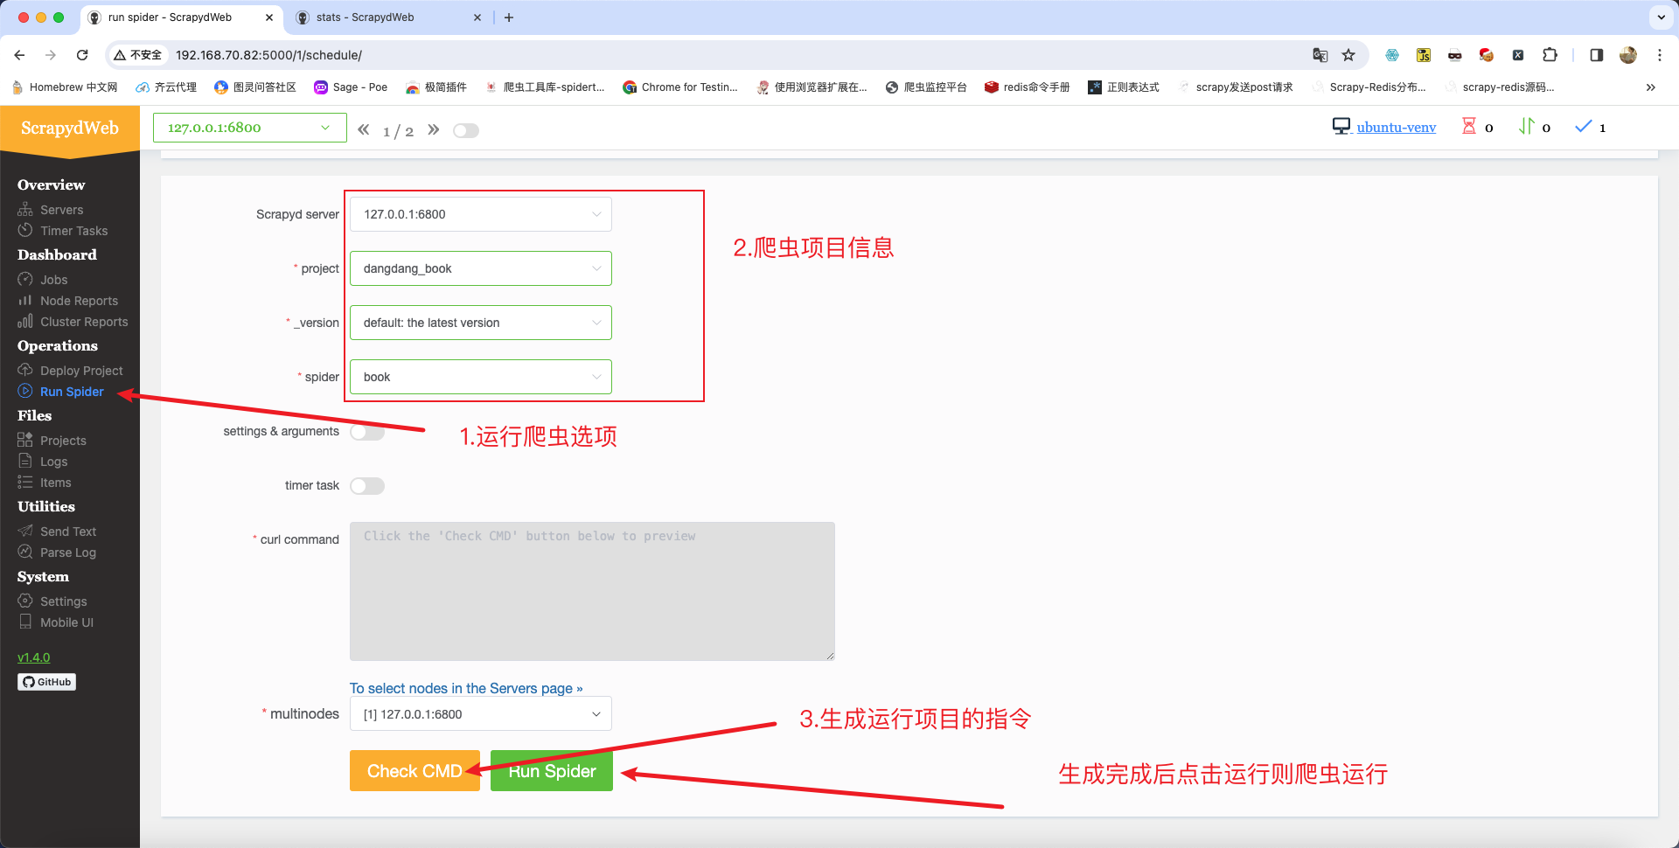Viewport: 1679px width, 848px height.
Task: Click the browser address bar URL
Action: [x=268, y=55]
